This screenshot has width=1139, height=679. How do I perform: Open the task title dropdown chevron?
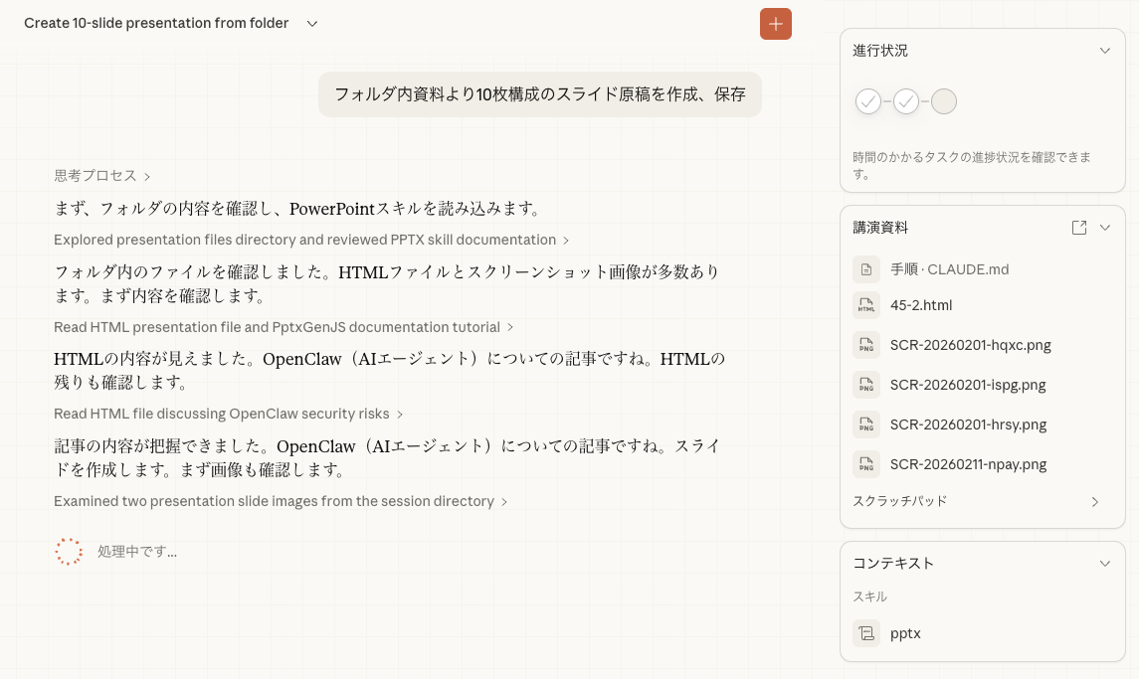[312, 24]
